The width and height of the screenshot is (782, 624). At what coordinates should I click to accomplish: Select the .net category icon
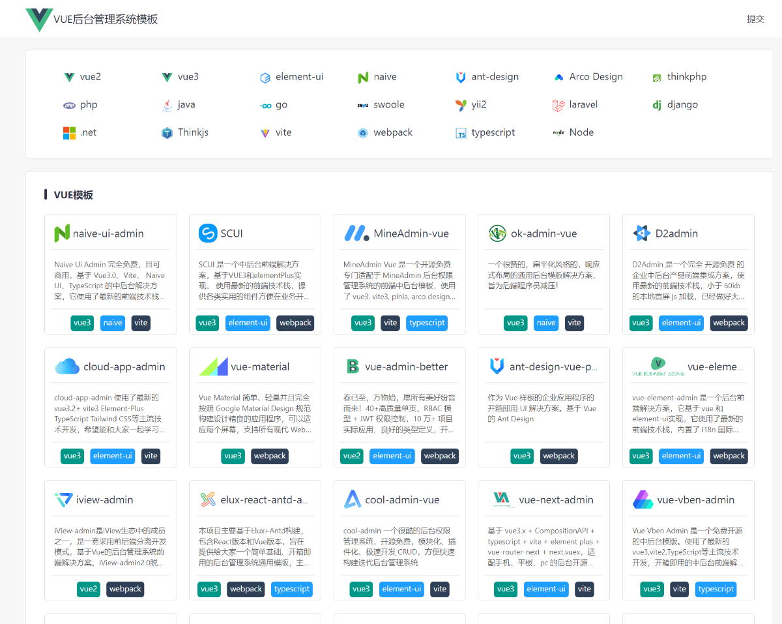click(69, 133)
